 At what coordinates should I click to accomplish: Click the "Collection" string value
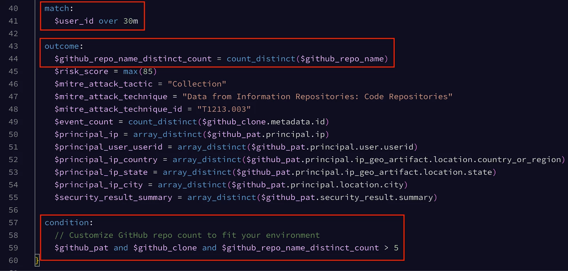tap(197, 84)
